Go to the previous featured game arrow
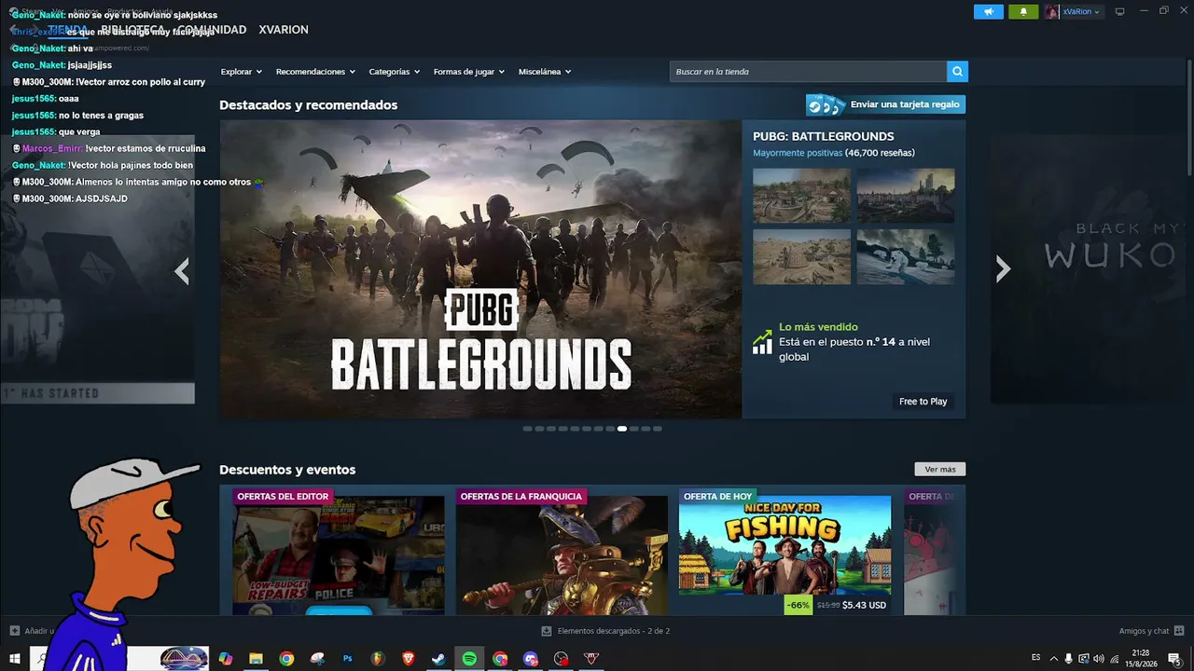The image size is (1194, 671). click(182, 270)
